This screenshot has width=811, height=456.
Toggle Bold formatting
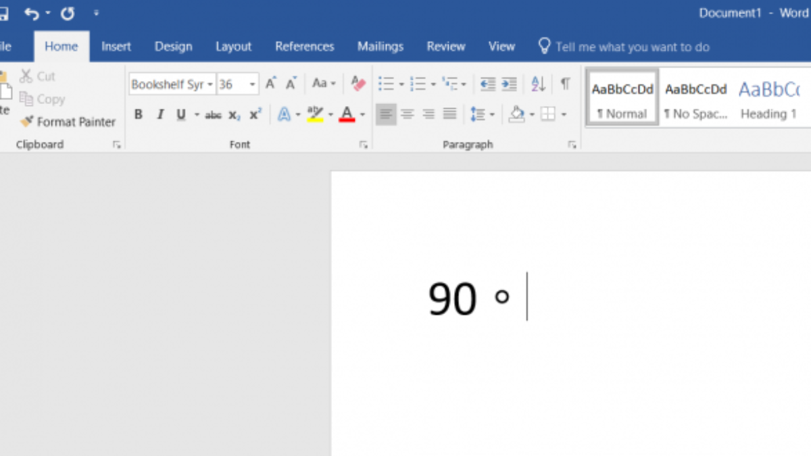click(x=139, y=115)
